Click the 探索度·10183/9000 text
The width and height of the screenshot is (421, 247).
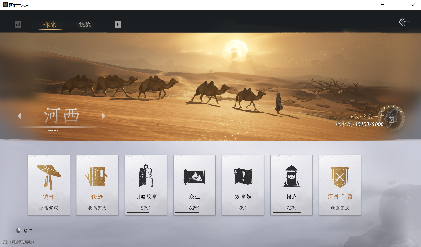point(360,124)
